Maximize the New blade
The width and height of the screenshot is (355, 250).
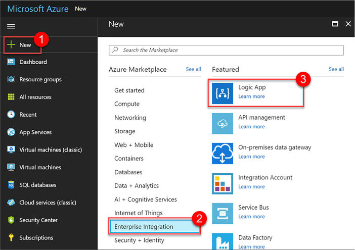point(335,24)
